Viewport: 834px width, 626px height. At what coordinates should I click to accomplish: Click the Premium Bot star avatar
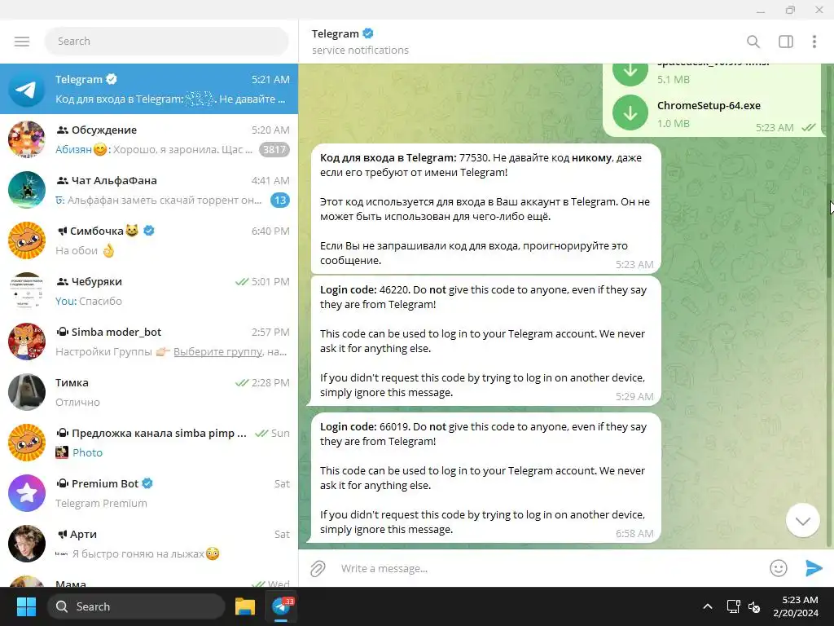27,493
